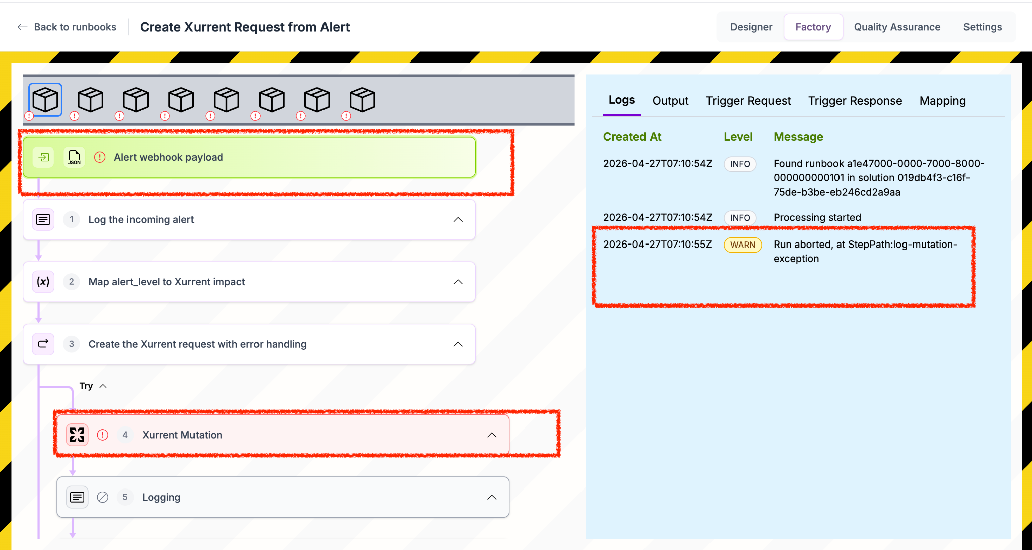Collapse the Try branch chevron
Screen dimensions: 1032x550
[x=103, y=386]
